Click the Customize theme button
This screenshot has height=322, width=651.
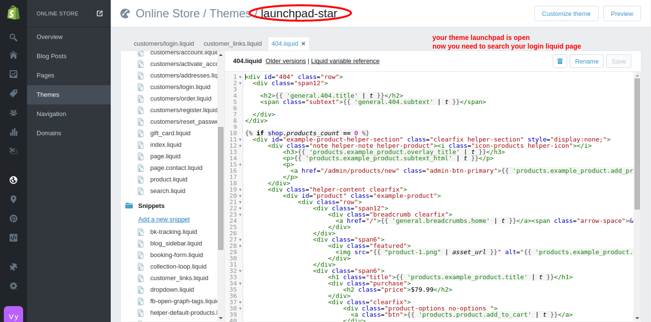(x=566, y=13)
